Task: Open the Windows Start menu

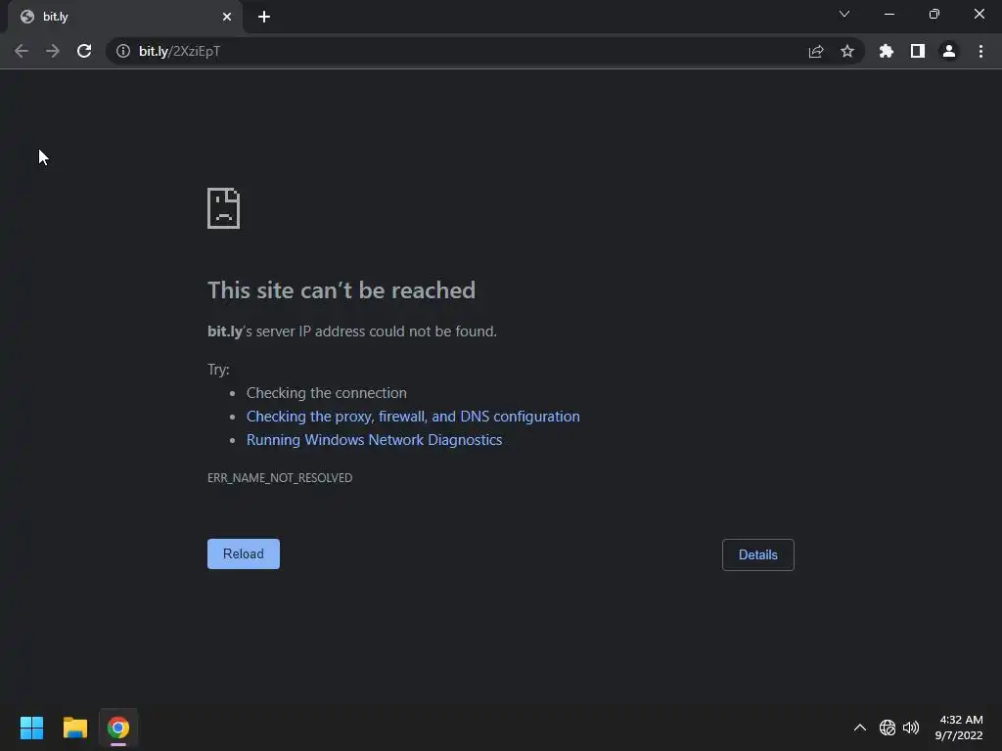Action: point(31,728)
